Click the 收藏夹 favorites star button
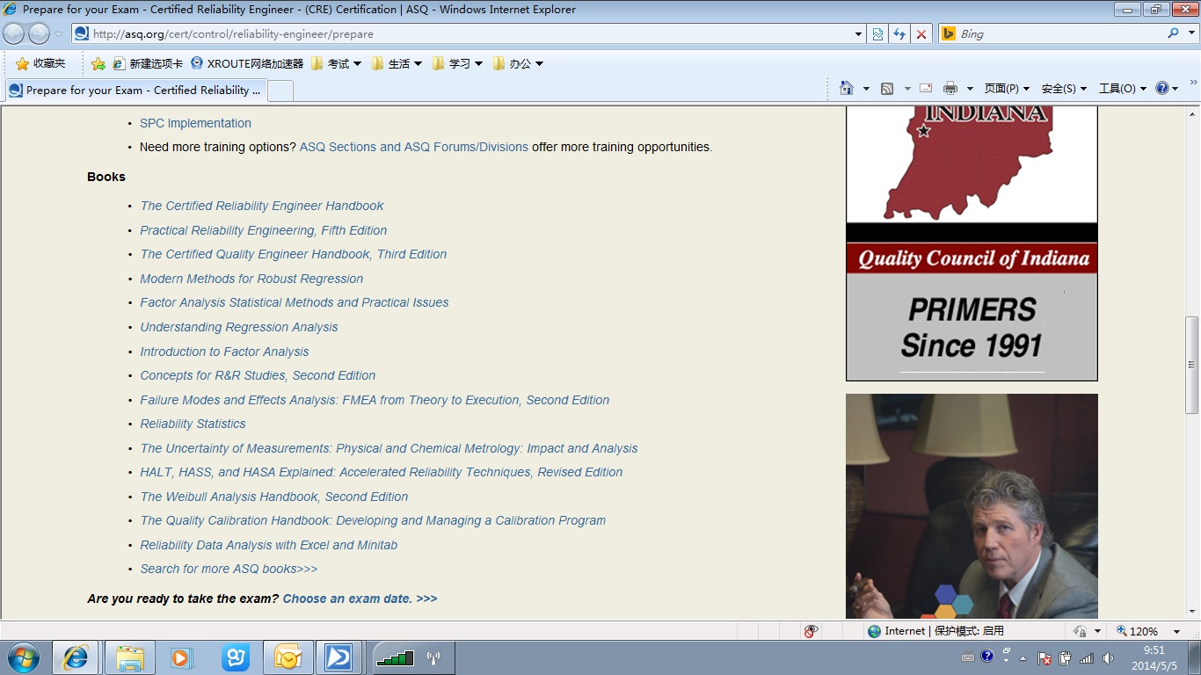This screenshot has height=675, width=1201. coord(40,63)
